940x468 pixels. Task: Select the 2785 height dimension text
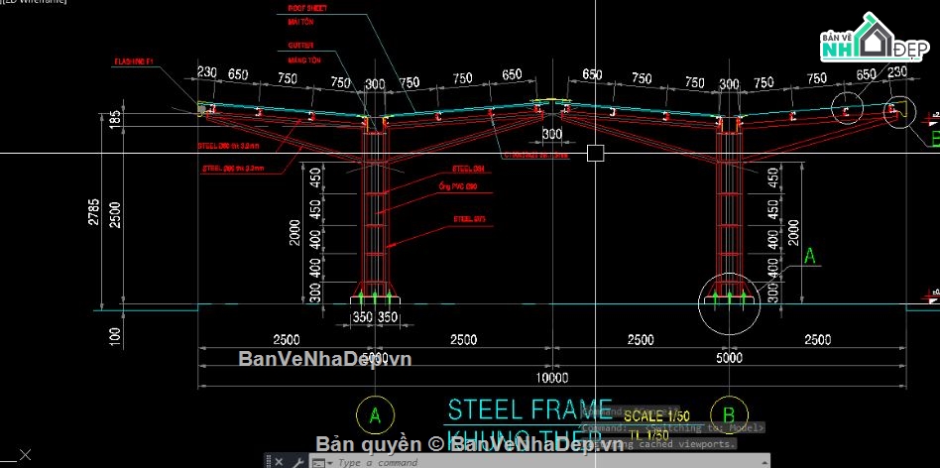coord(91,213)
